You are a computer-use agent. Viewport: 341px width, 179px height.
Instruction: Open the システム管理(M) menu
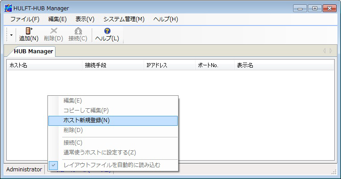(124, 19)
